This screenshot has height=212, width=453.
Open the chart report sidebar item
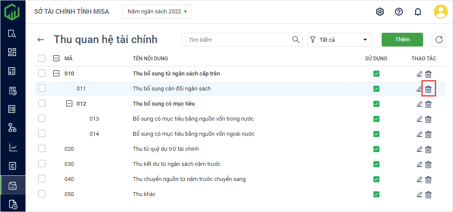tap(13, 148)
